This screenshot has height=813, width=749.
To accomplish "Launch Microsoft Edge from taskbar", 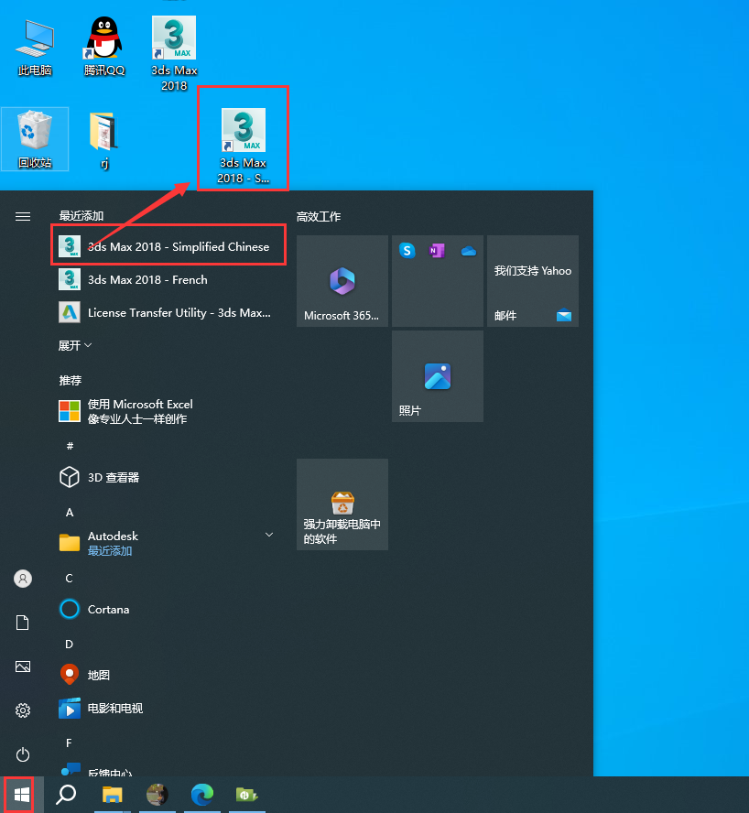I will pos(202,795).
